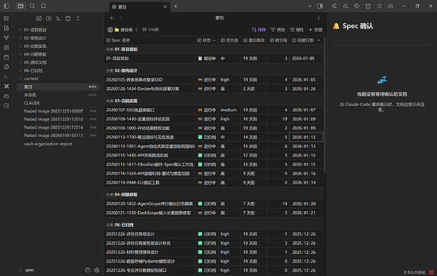Open the file explorer folder icon

pos(21,6)
